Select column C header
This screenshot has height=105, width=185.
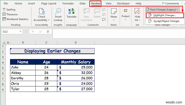pos(46,43)
